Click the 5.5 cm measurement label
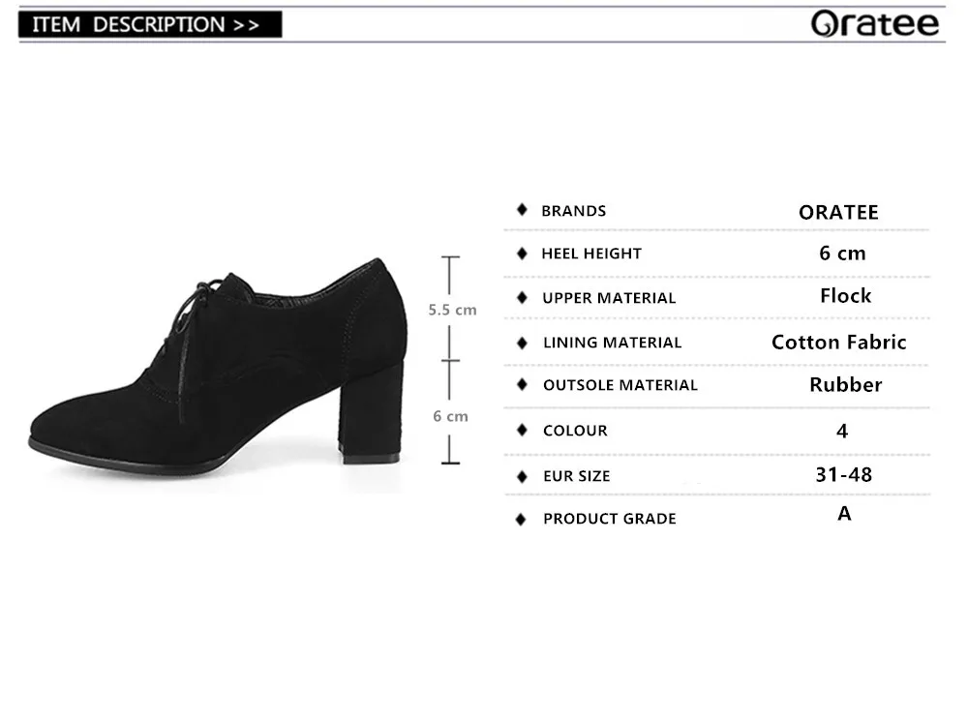 pyautogui.click(x=452, y=310)
